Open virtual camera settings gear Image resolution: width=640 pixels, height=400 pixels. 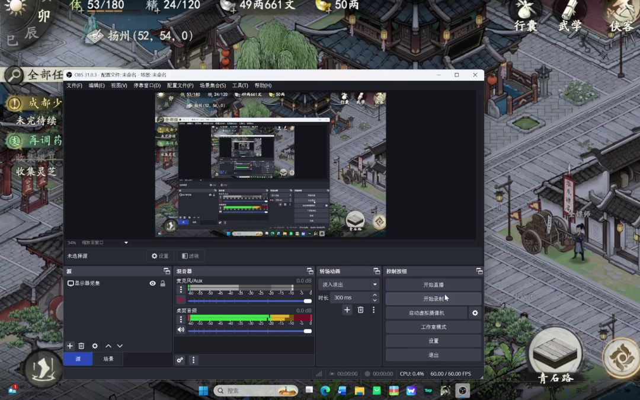tap(475, 313)
